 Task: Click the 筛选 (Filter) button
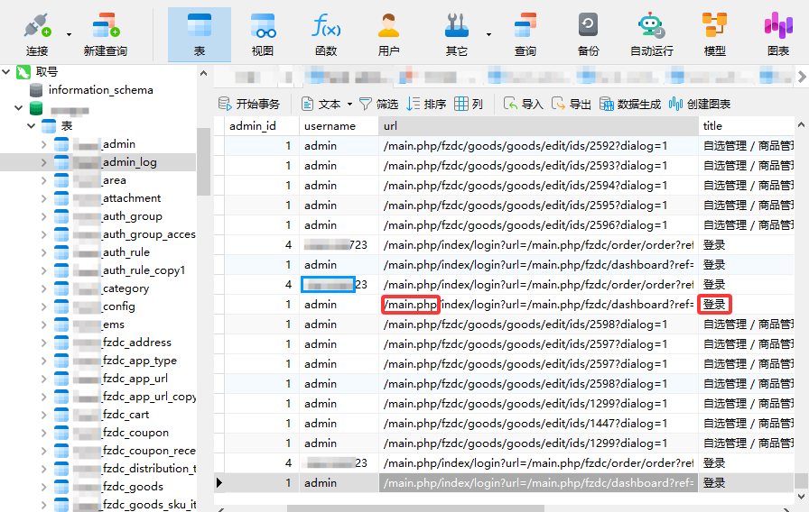(378, 105)
